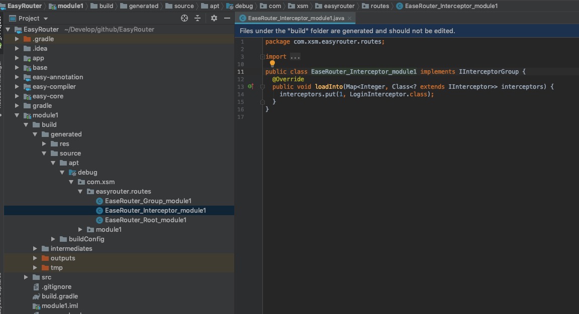Screen dimensions: 579x314
Task: Click the yellow lightbulb intention icon
Action: point(272,63)
